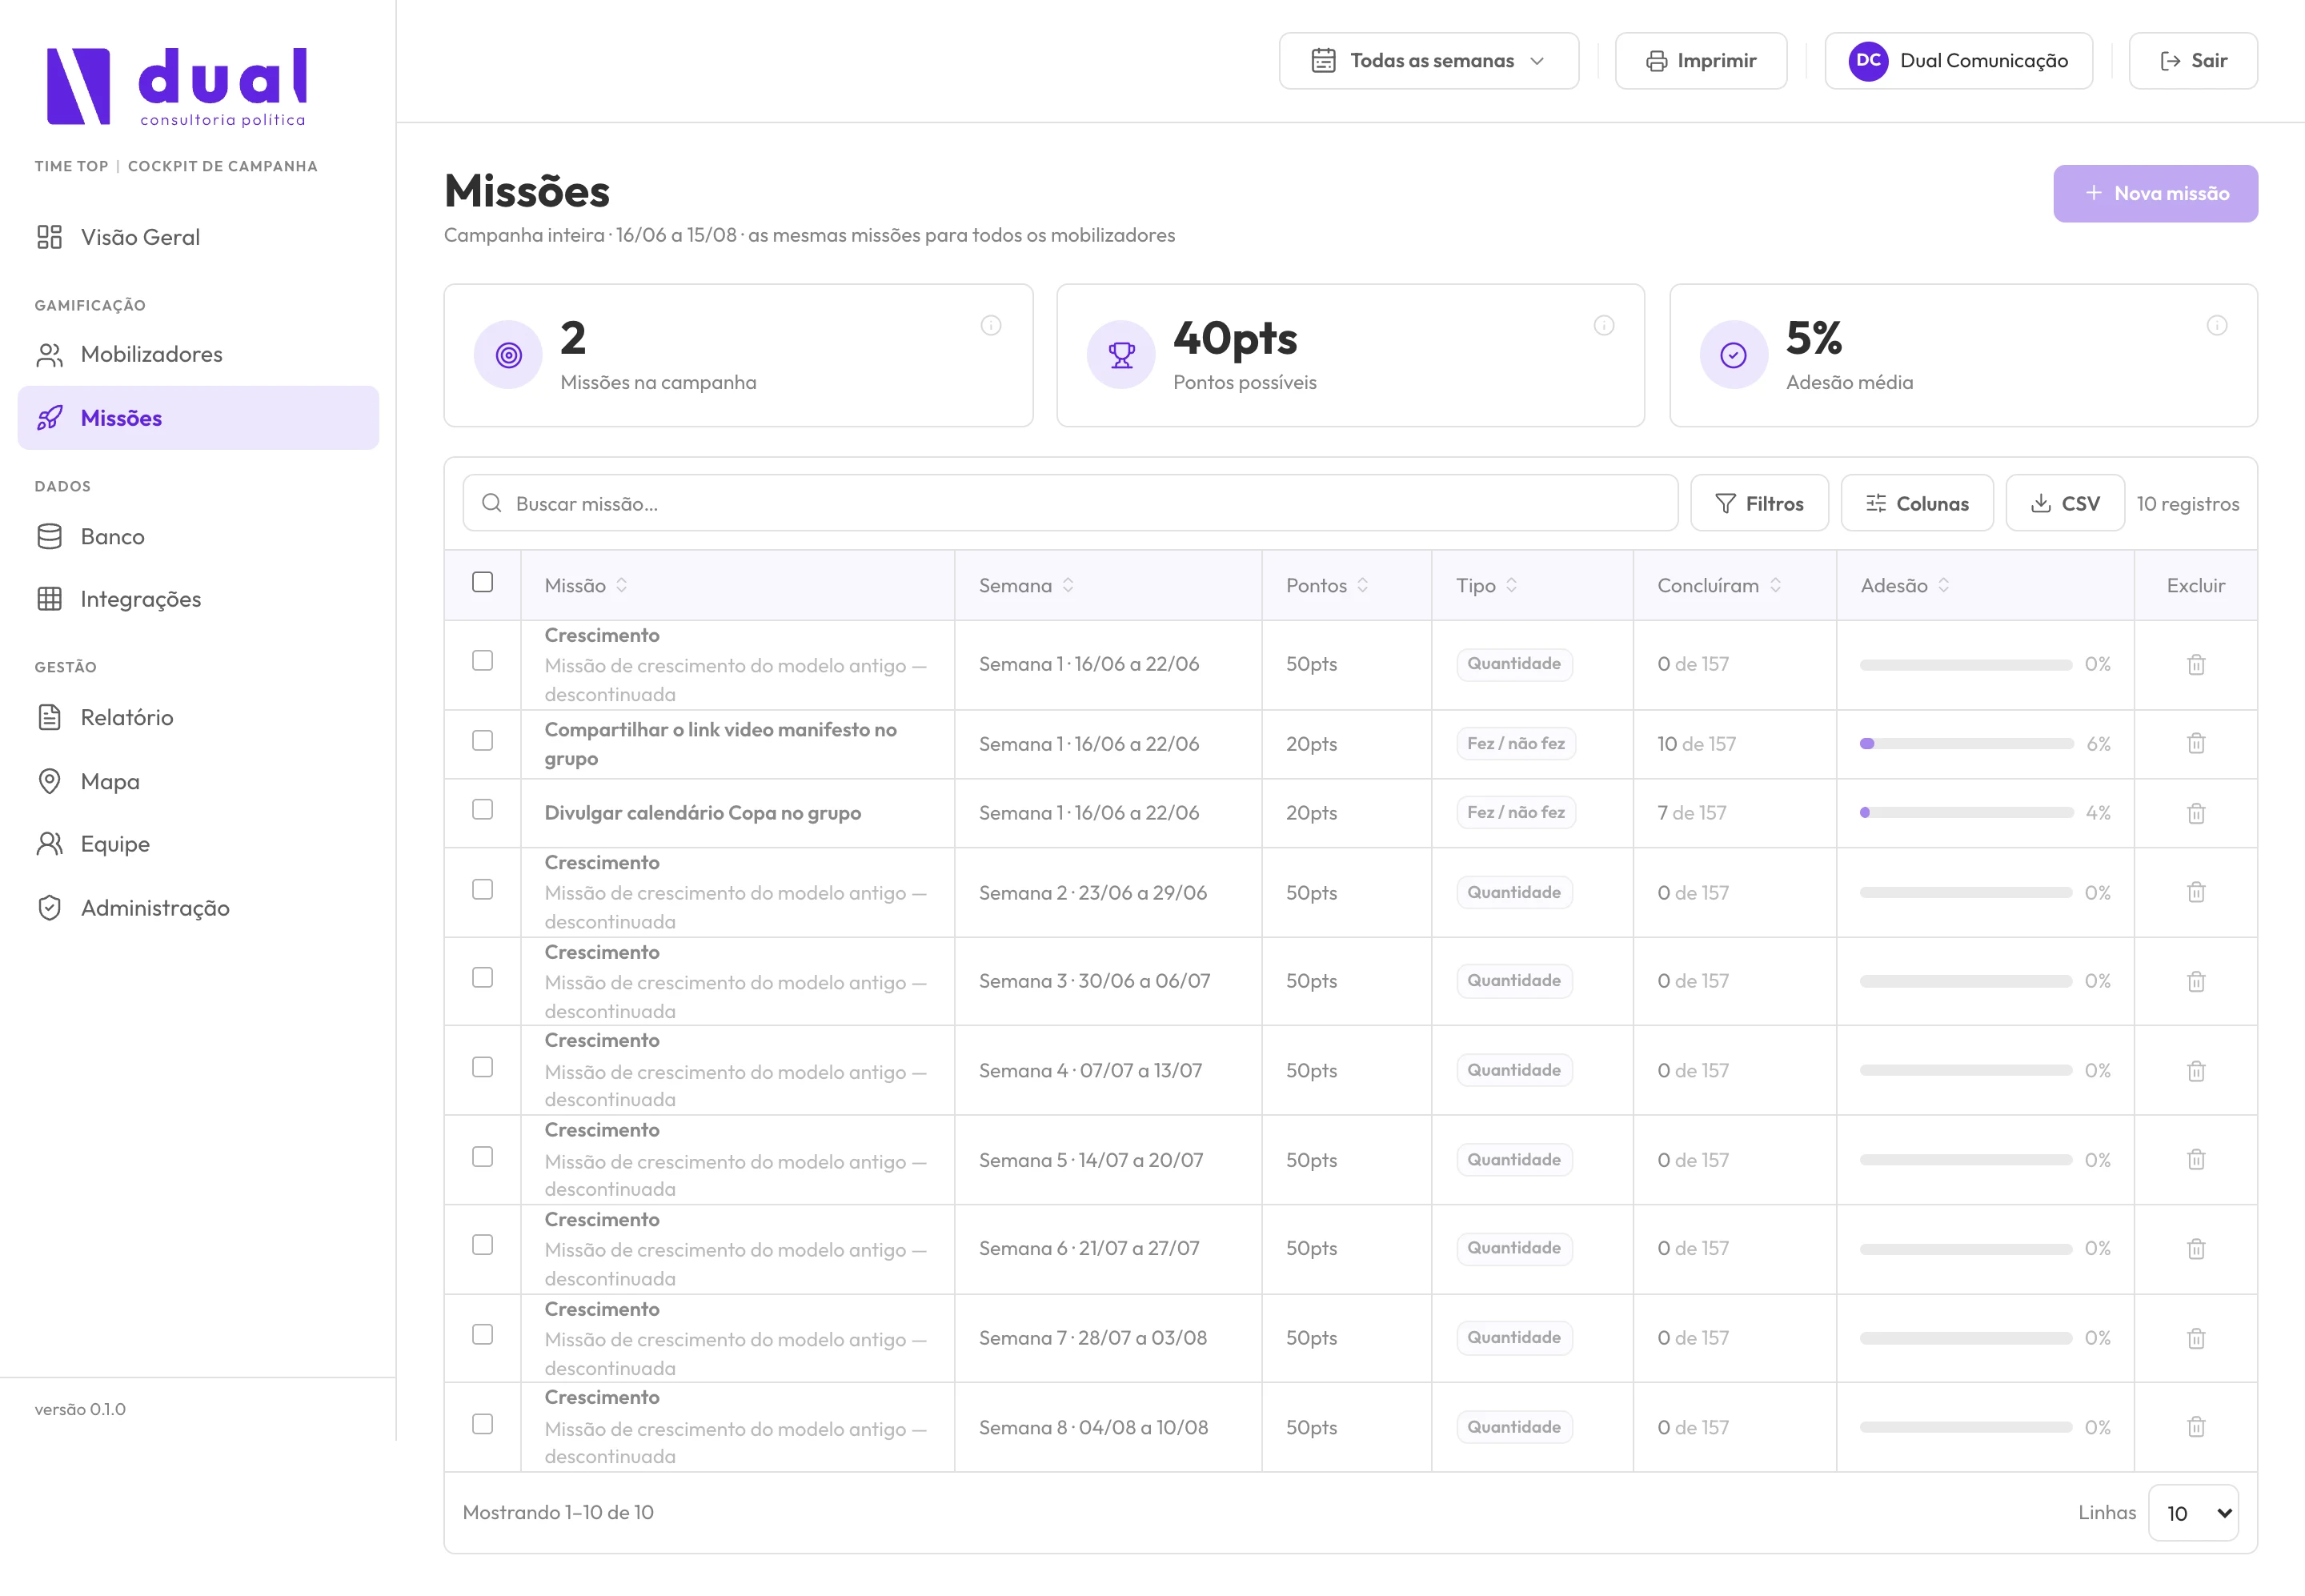This screenshot has height=1596, width=2305.
Task: Show info for Pontos possíveis card
Action: [x=1604, y=325]
